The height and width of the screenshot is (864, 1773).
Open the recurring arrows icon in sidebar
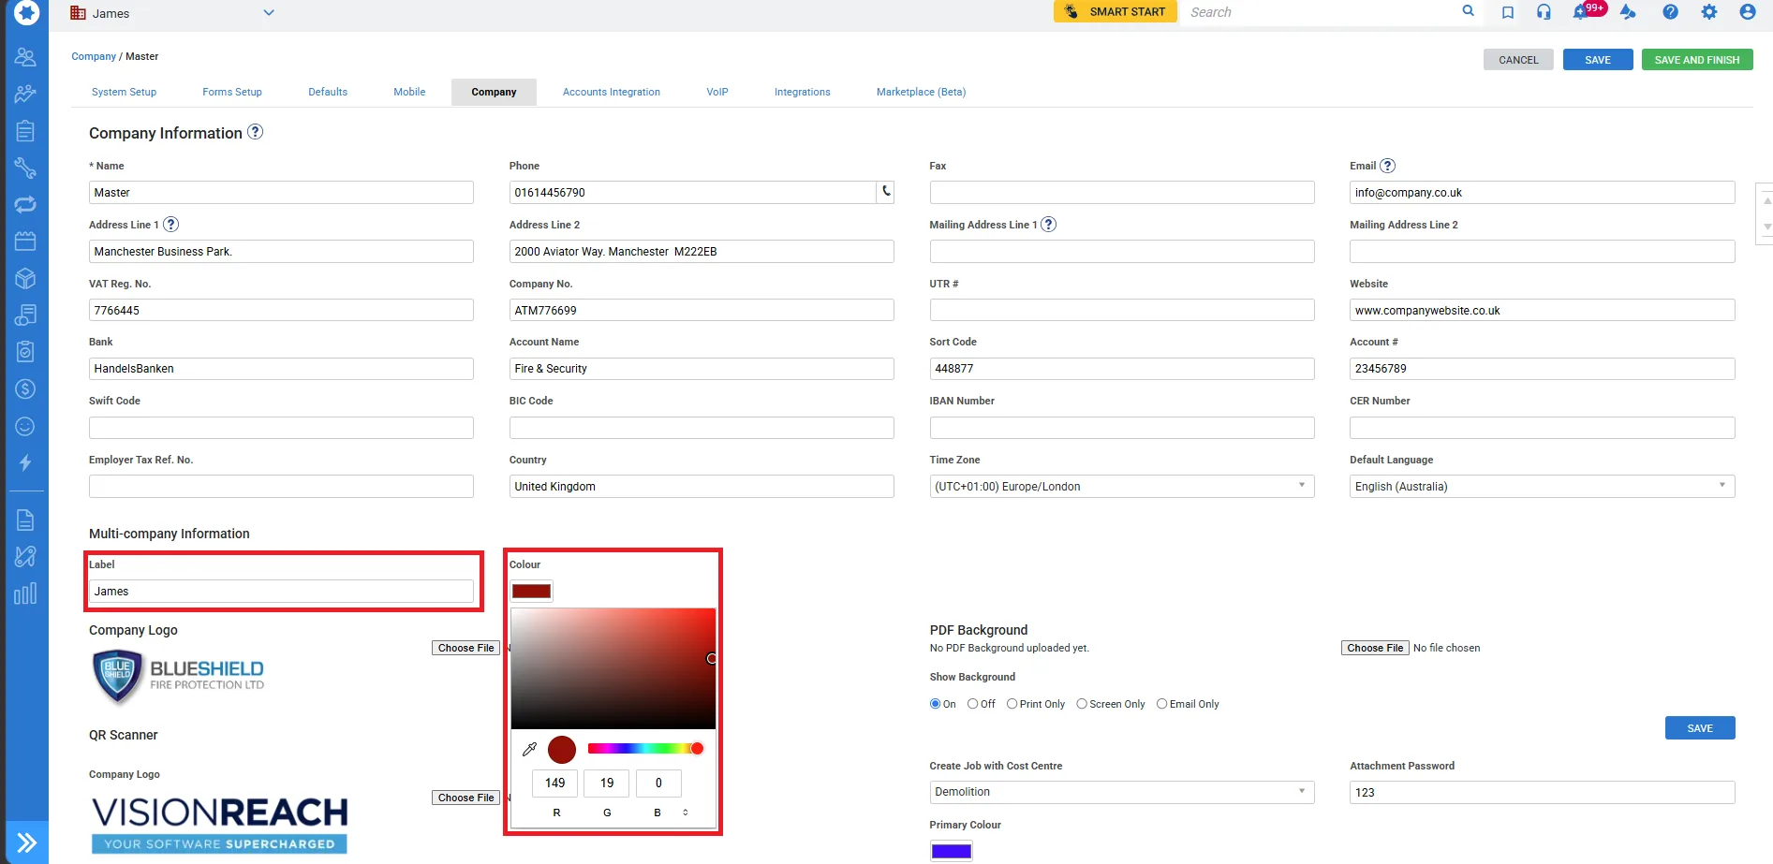pyautogui.click(x=25, y=204)
